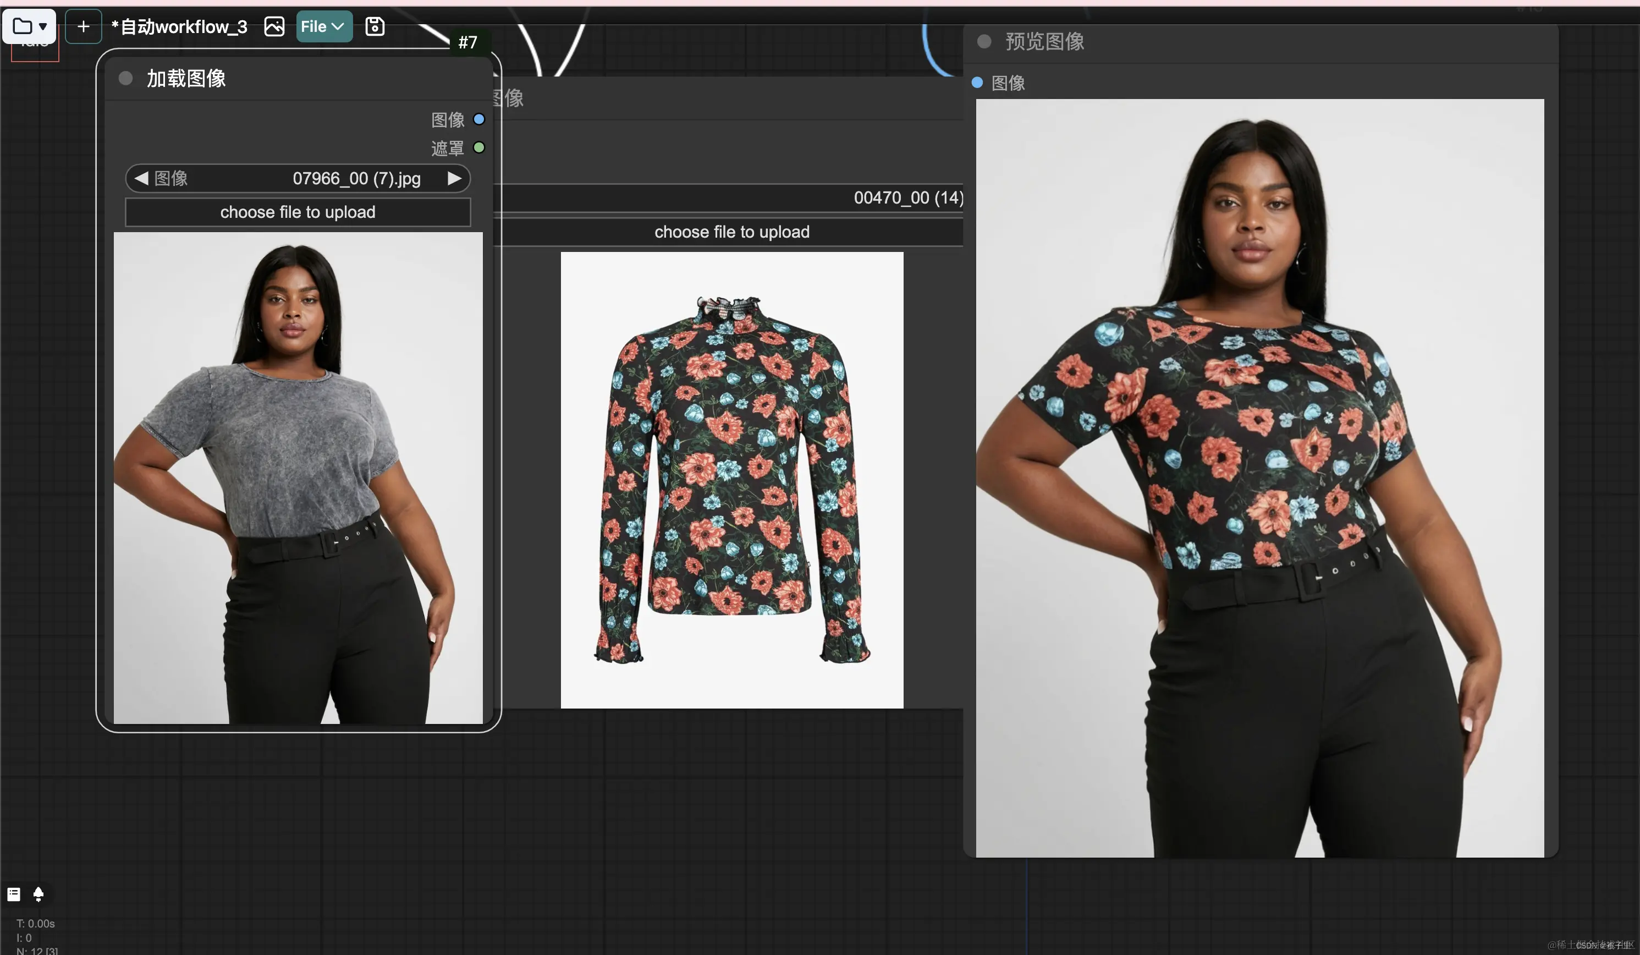Screen dimensions: 1640x955
Task: Open the queue list icon at bottom-left
Action: coord(14,894)
